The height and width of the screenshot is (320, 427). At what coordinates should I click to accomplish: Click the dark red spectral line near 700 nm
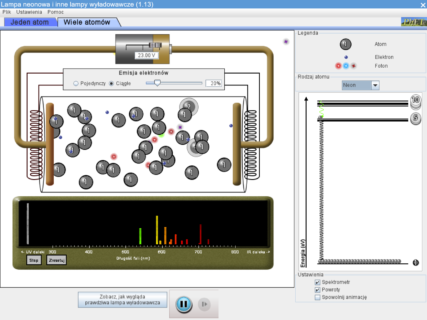click(x=201, y=234)
